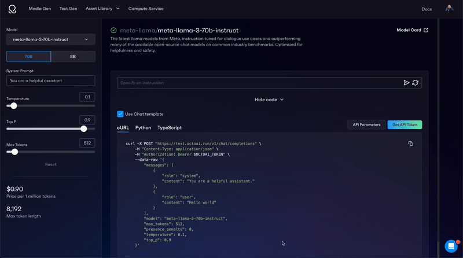The width and height of the screenshot is (463, 258).
Task: Click the Temperature slider handle
Action: pos(14,106)
